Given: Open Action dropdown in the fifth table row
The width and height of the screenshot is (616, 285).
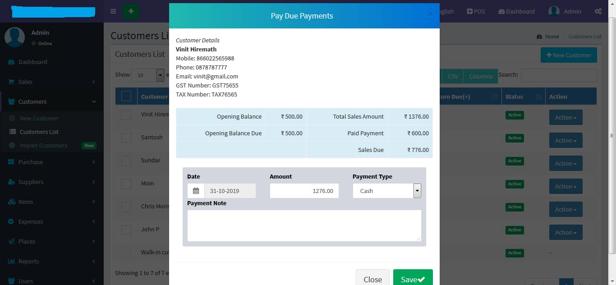Looking at the screenshot, I should pyautogui.click(x=565, y=209).
